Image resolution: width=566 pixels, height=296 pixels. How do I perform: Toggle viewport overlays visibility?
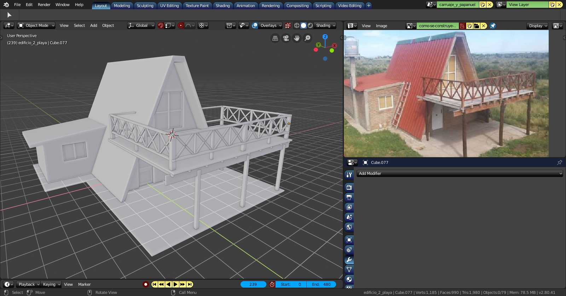[255, 25]
